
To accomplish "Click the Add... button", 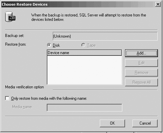I will click(x=141, y=53).
